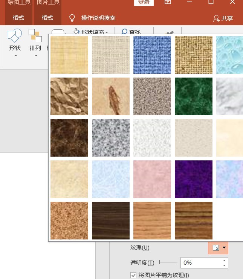Apply the dark brown marble texture
243x279 pixels.
coord(69,138)
